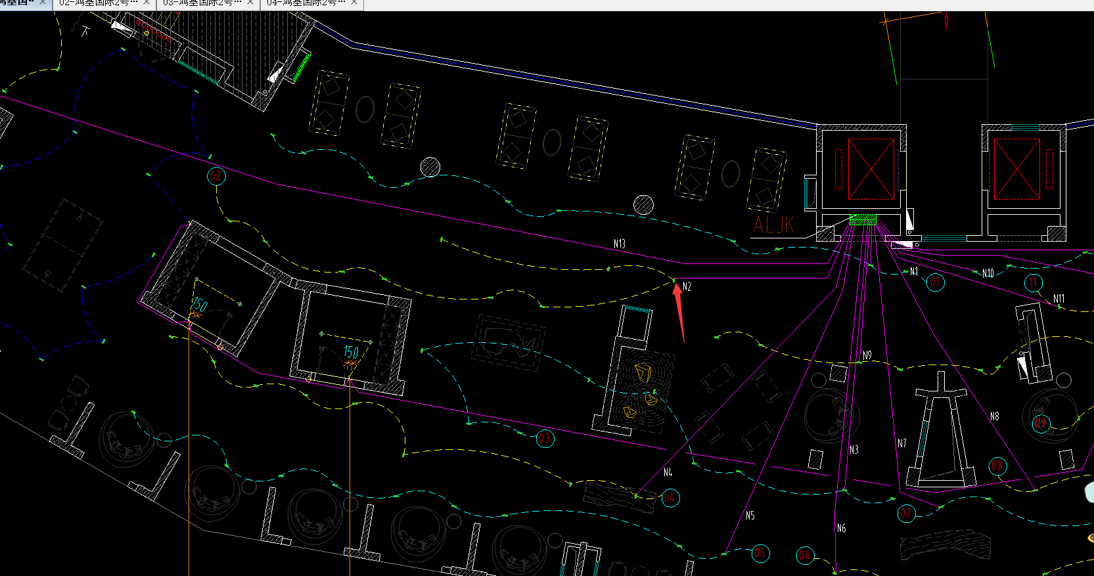
Task: Click the N9 circuit label
Action: click(x=867, y=355)
